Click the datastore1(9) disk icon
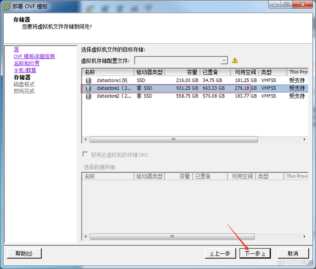 coord(89,81)
